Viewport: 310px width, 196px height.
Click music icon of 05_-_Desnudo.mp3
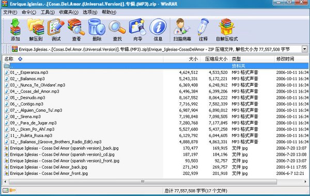click(7, 98)
